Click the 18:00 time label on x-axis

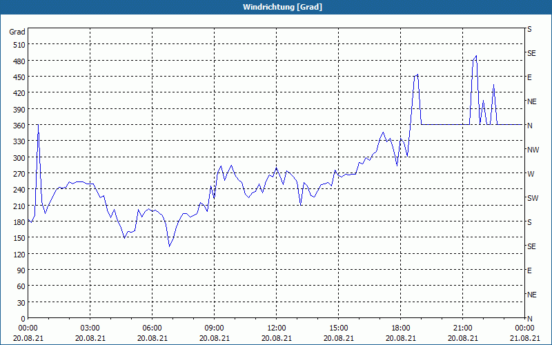pyautogui.click(x=400, y=328)
